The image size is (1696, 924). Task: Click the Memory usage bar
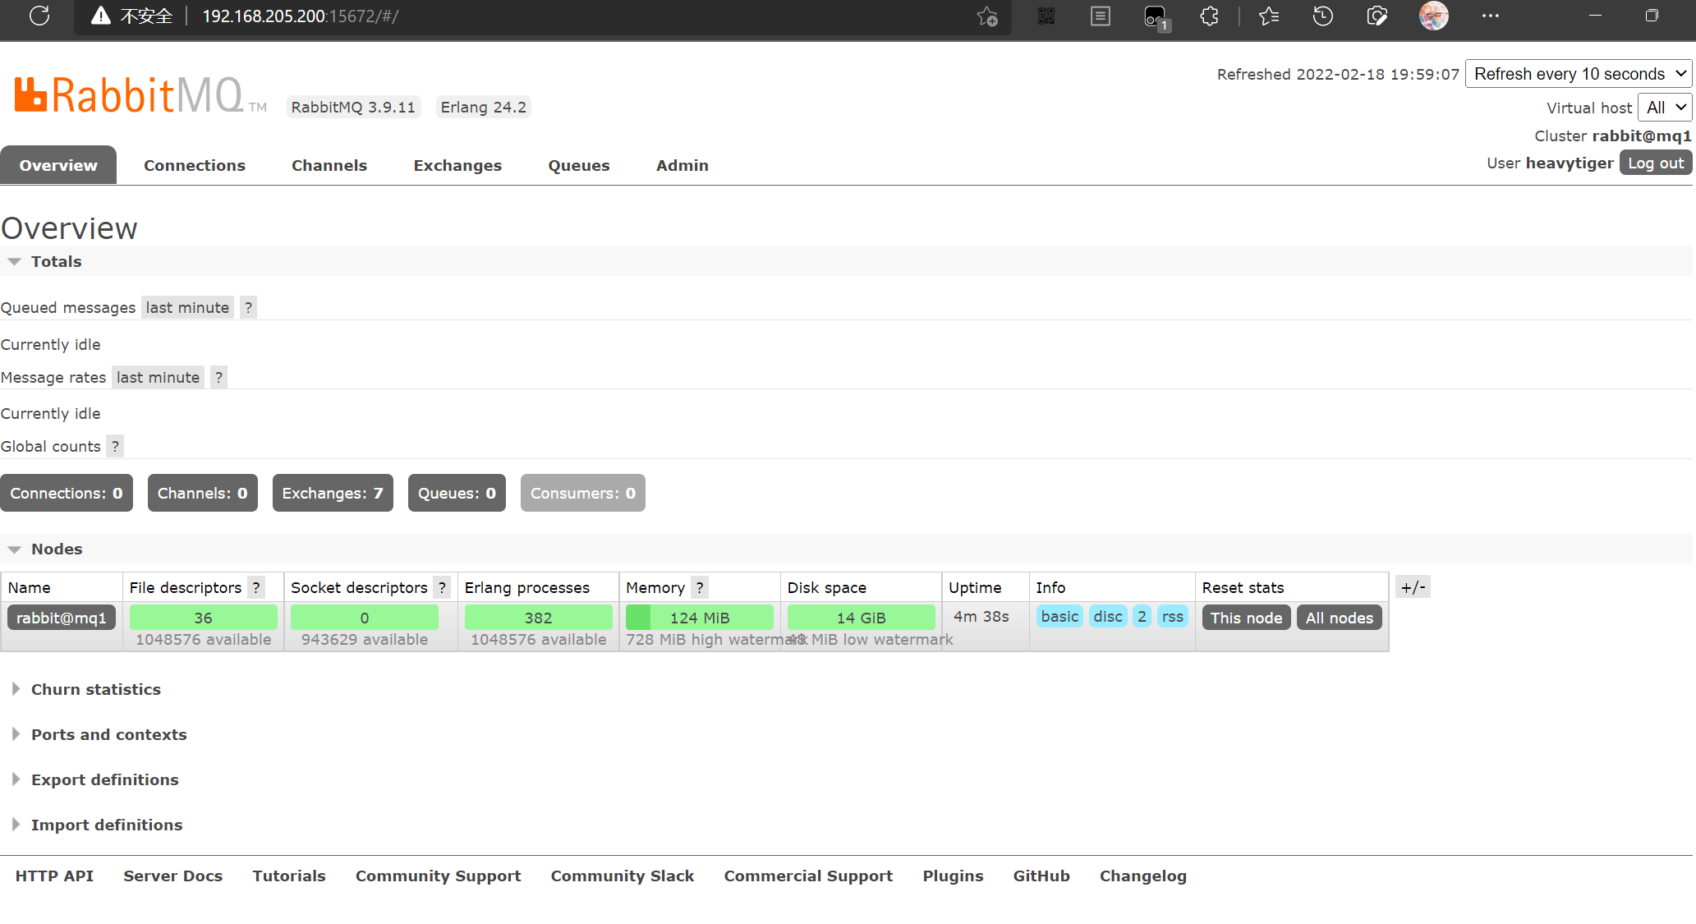click(699, 618)
